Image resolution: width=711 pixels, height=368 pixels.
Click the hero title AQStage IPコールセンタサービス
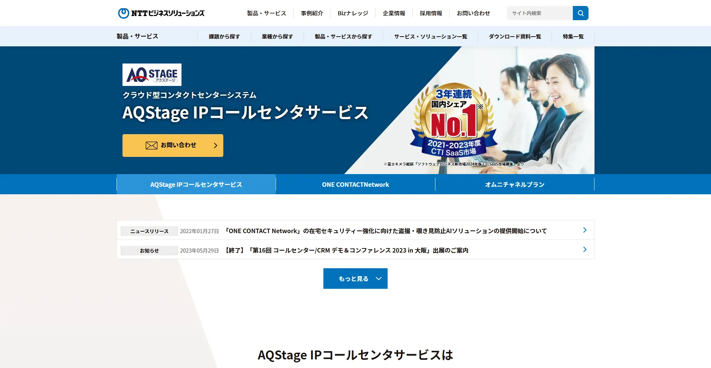(246, 113)
